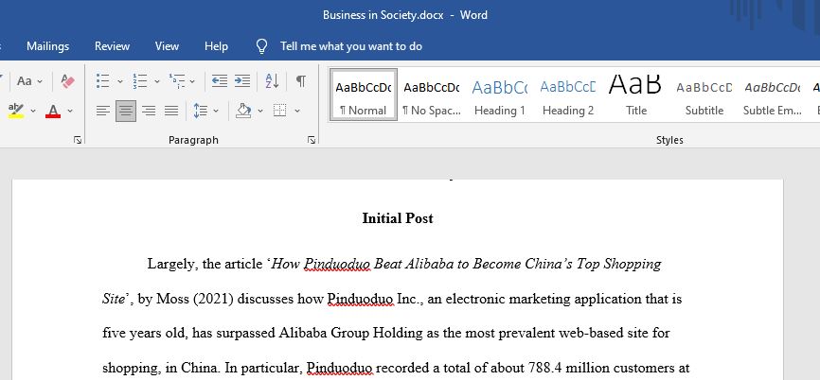Click the Change Case (Aa) button

[25, 81]
